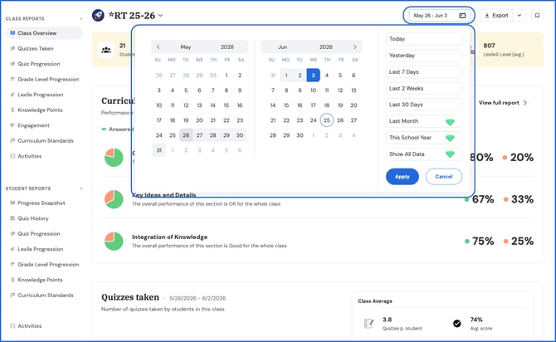Click Student Reports Lexile Progression icon
Image resolution: width=556 pixels, height=342 pixels.
point(12,249)
